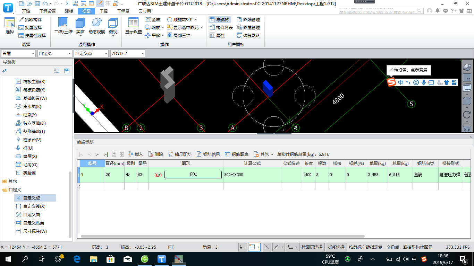Toggle 跨图层选择 in status bar
Viewport: 474px width, 266px height.
(312, 247)
